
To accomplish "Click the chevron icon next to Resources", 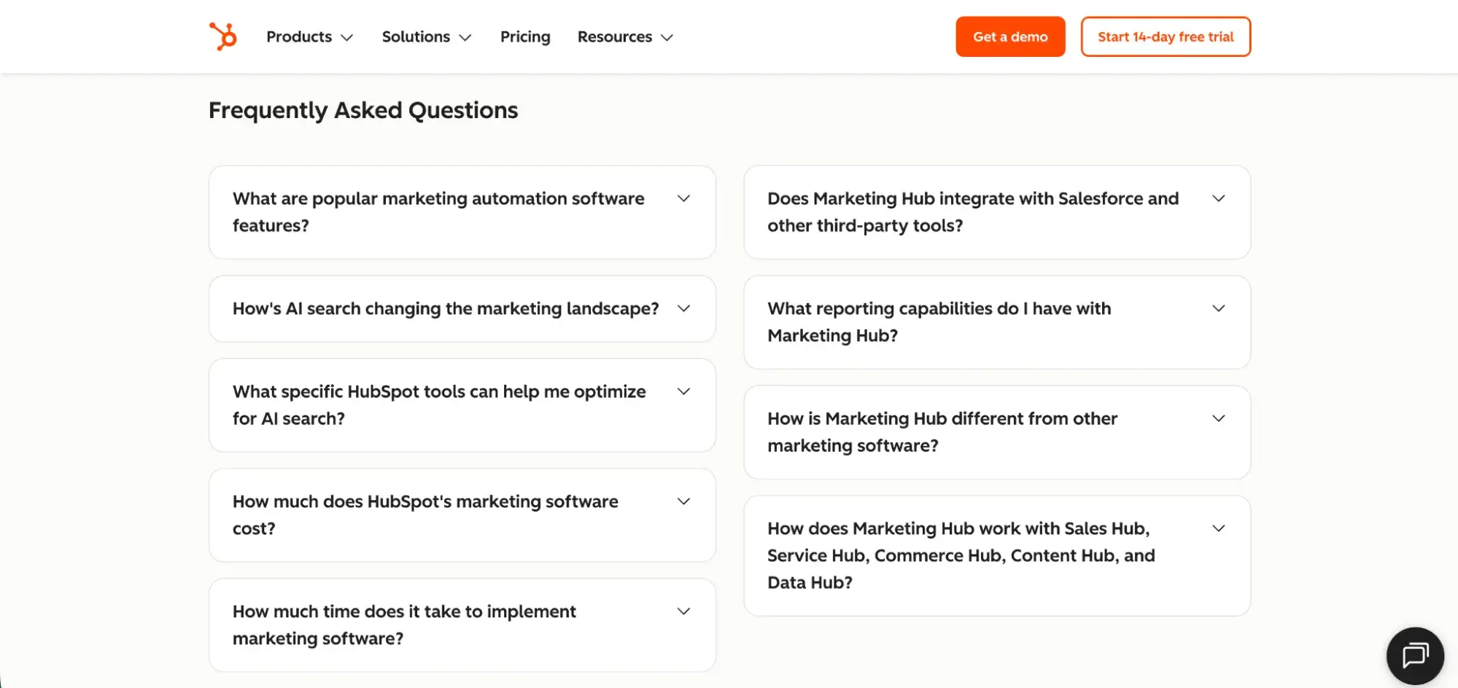I will click(x=666, y=37).
